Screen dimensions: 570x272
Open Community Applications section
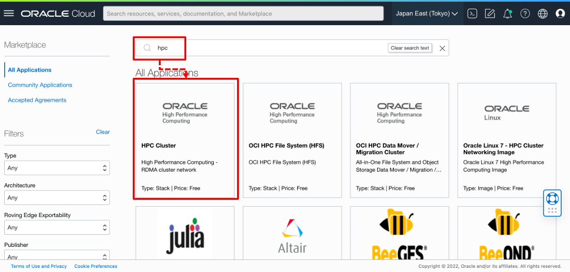pyautogui.click(x=40, y=85)
